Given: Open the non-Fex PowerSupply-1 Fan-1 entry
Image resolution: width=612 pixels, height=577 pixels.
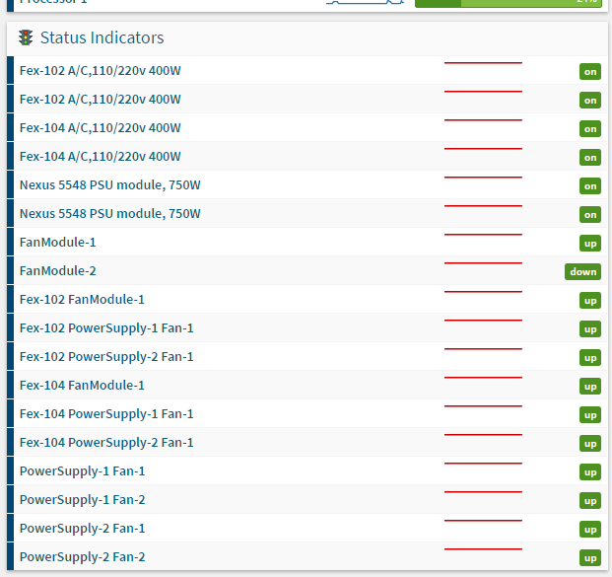Looking at the screenshot, I should point(83,471).
